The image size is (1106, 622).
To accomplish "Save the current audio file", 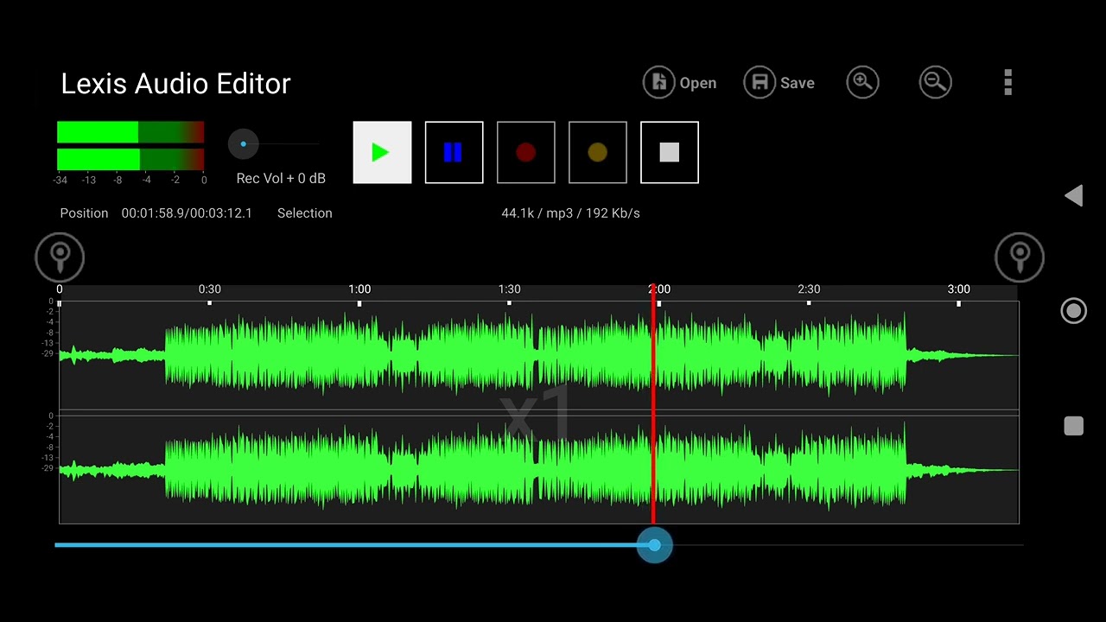I will pos(779,83).
